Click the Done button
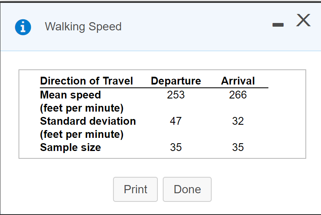 [x=187, y=189]
